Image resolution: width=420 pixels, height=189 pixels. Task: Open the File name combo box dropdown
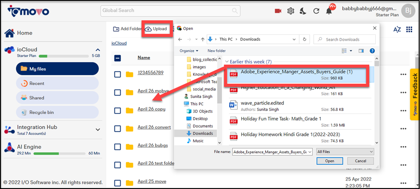coord(310,152)
